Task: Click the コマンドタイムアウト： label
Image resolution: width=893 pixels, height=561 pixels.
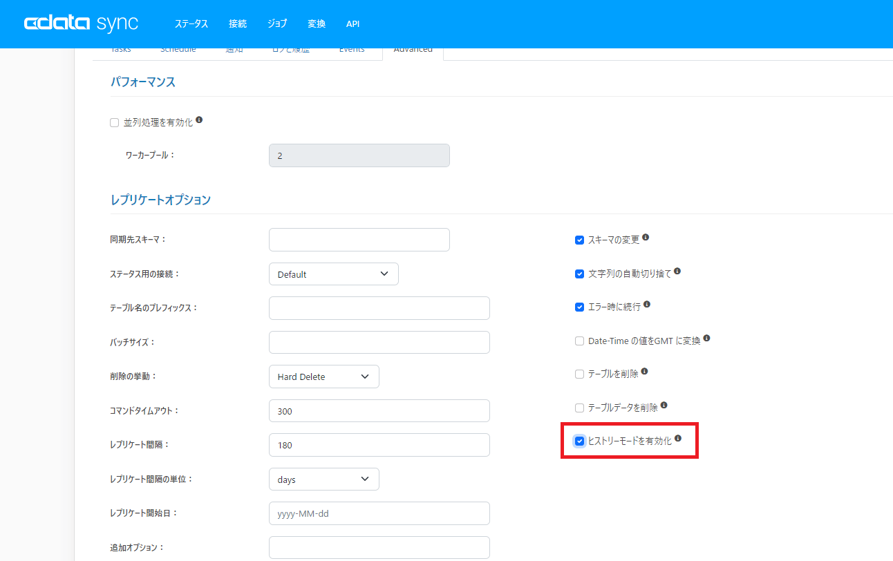Action: click(144, 410)
